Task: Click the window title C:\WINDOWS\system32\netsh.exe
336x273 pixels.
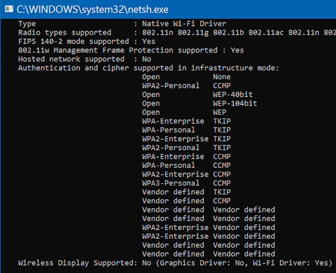Action: tap(93, 10)
